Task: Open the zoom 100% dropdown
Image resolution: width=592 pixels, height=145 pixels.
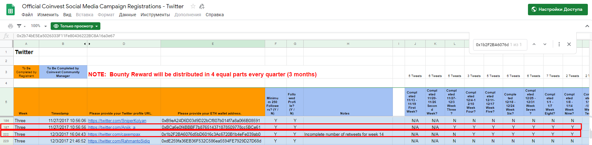Action: point(39,26)
